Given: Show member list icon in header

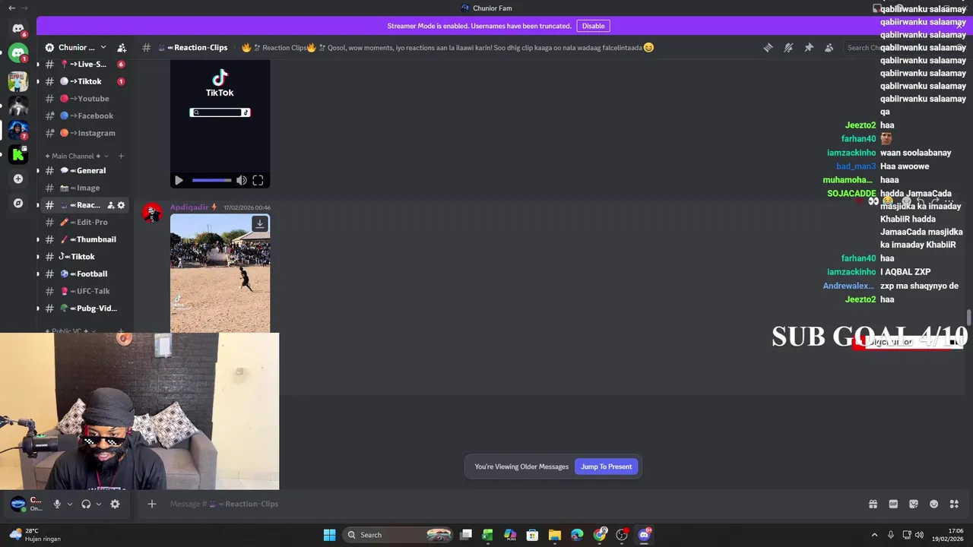Looking at the screenshot, I should pos(829,47).
